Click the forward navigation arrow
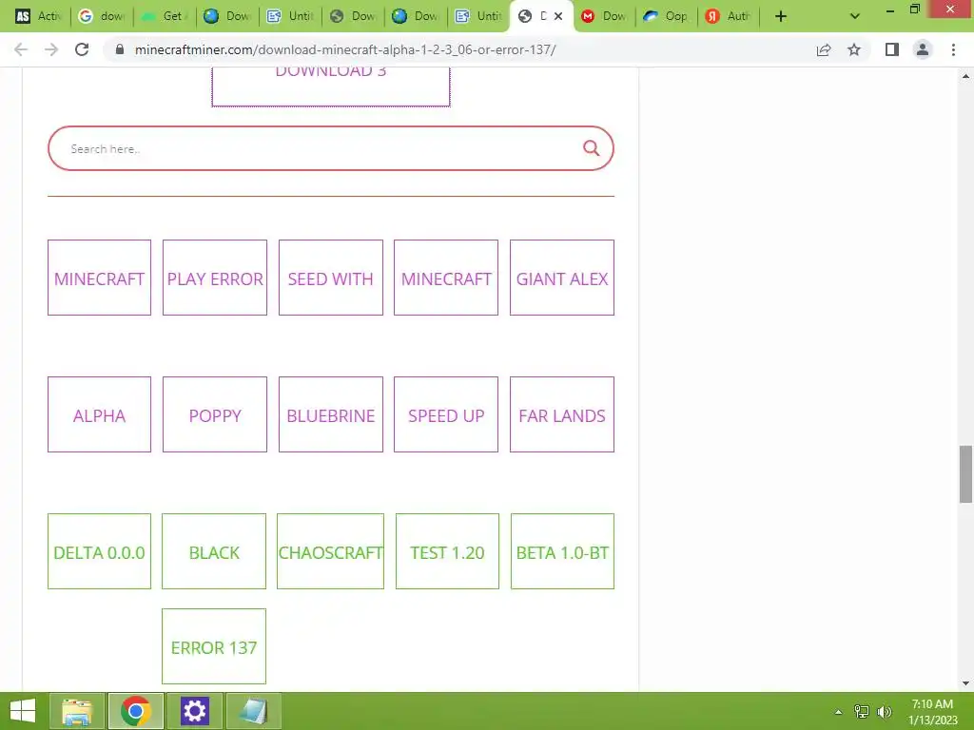974x730 pixels. pos(51,49)
